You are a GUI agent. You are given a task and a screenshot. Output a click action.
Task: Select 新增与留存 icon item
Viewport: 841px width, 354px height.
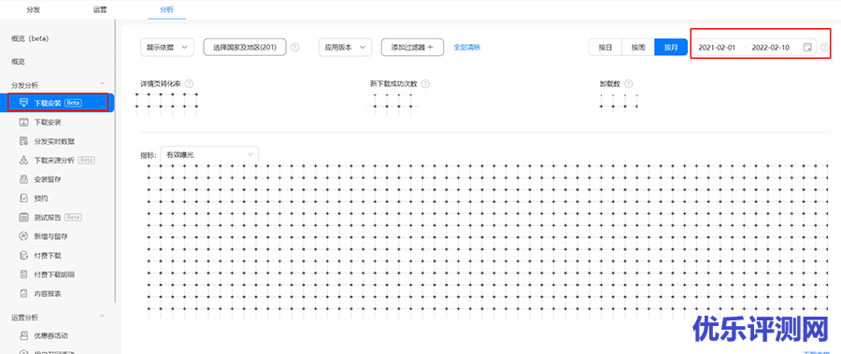pyautogui.click(x=23, y=236)
